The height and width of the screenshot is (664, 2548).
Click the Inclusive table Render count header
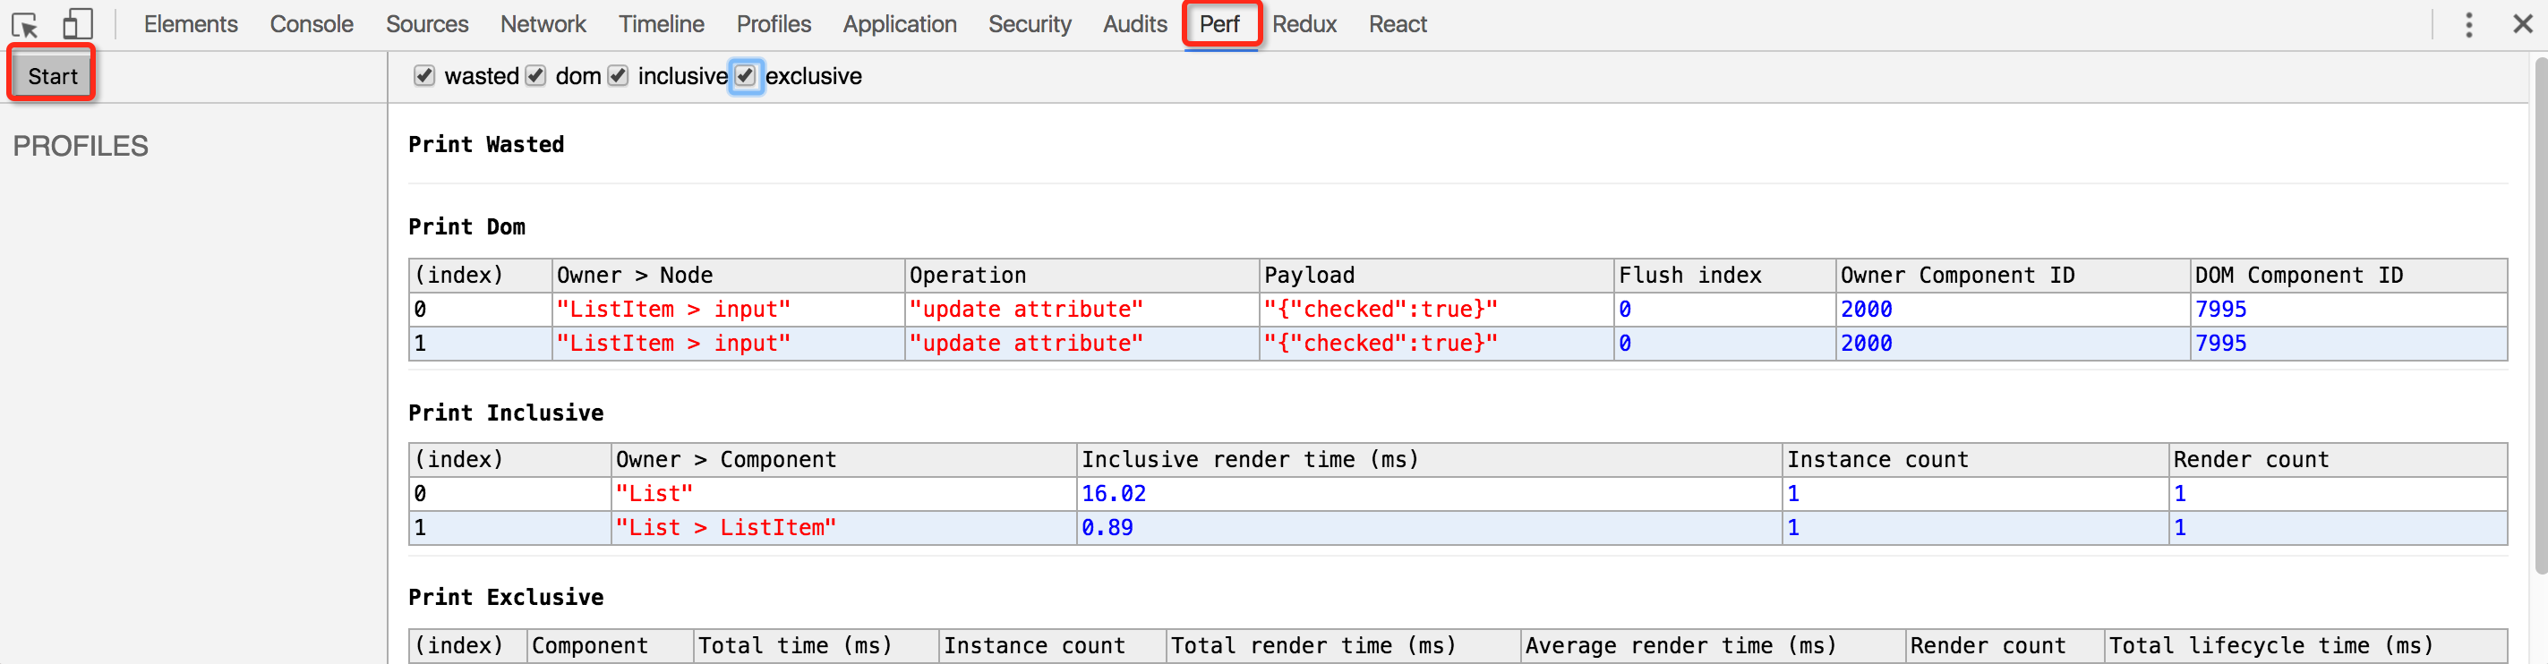coord(2339,459)
